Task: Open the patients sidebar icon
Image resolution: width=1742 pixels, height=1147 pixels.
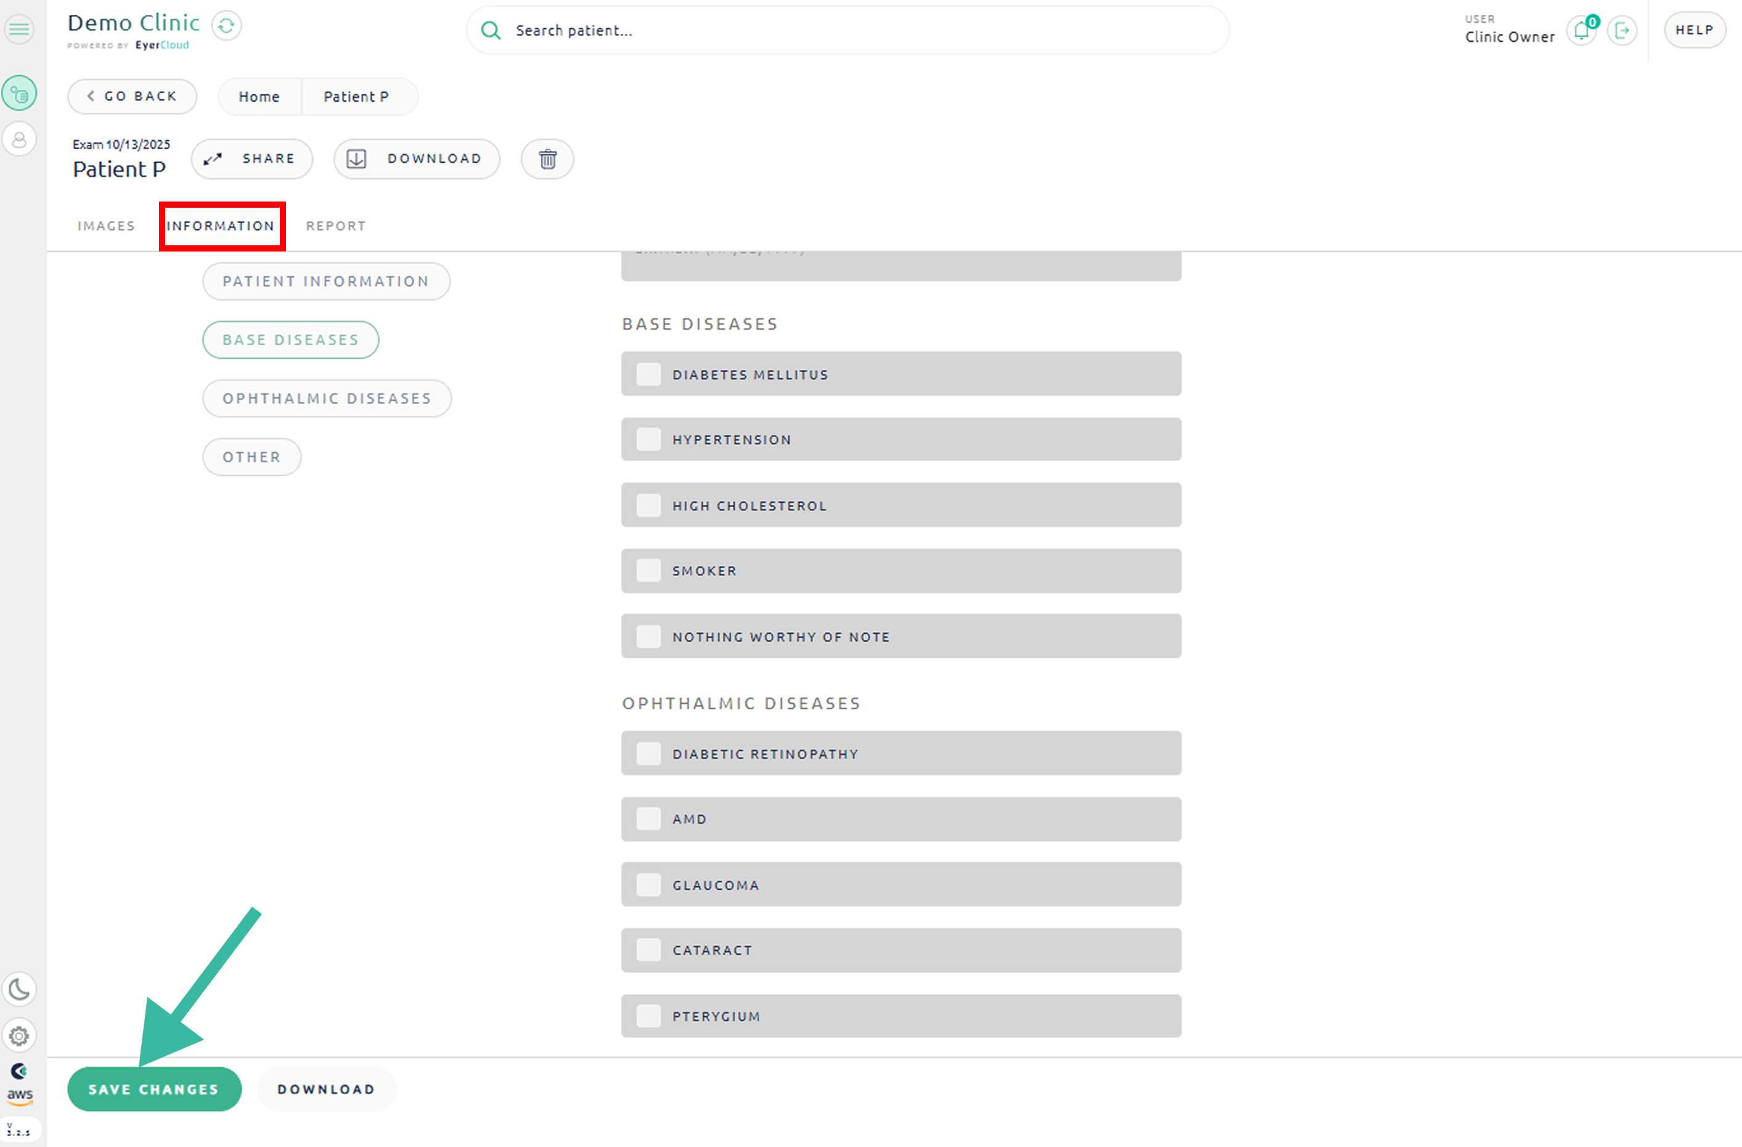Action: 20,139
